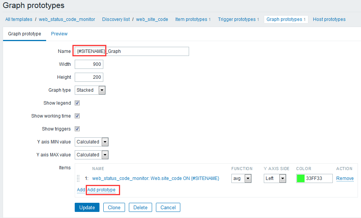Click the Clone button
The width and height of the screenshot is (361, 218).
point(114,207)
